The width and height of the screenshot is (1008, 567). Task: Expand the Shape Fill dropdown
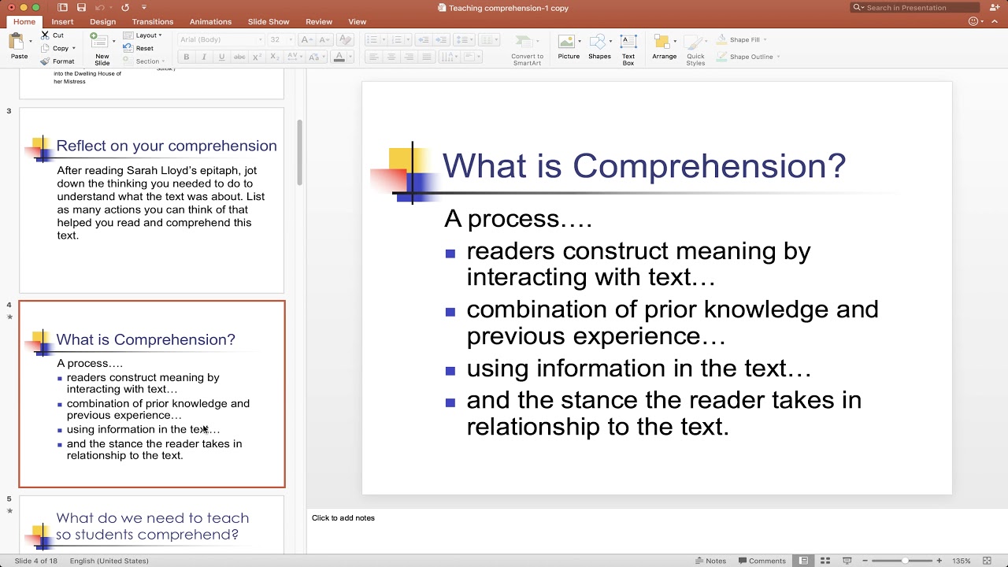(765, 39)
